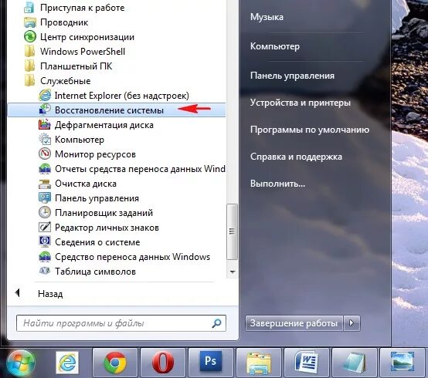Screen dimensions: 428x378
Task: Select Отчеты средства переноса данных Wind entry
Action: [140, 169]
